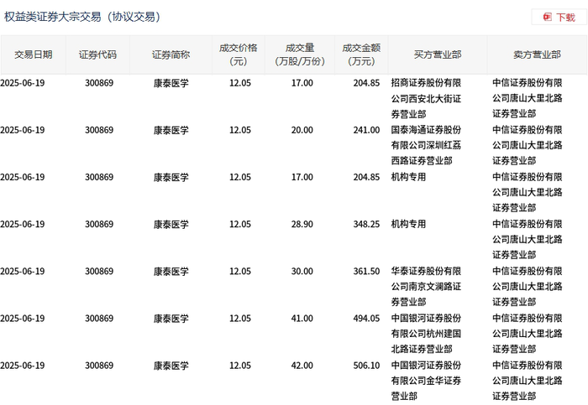Viewport: 588px width, 405px height.
Task: Click price 12.05 in the 348.25 row
Action: 240,224
